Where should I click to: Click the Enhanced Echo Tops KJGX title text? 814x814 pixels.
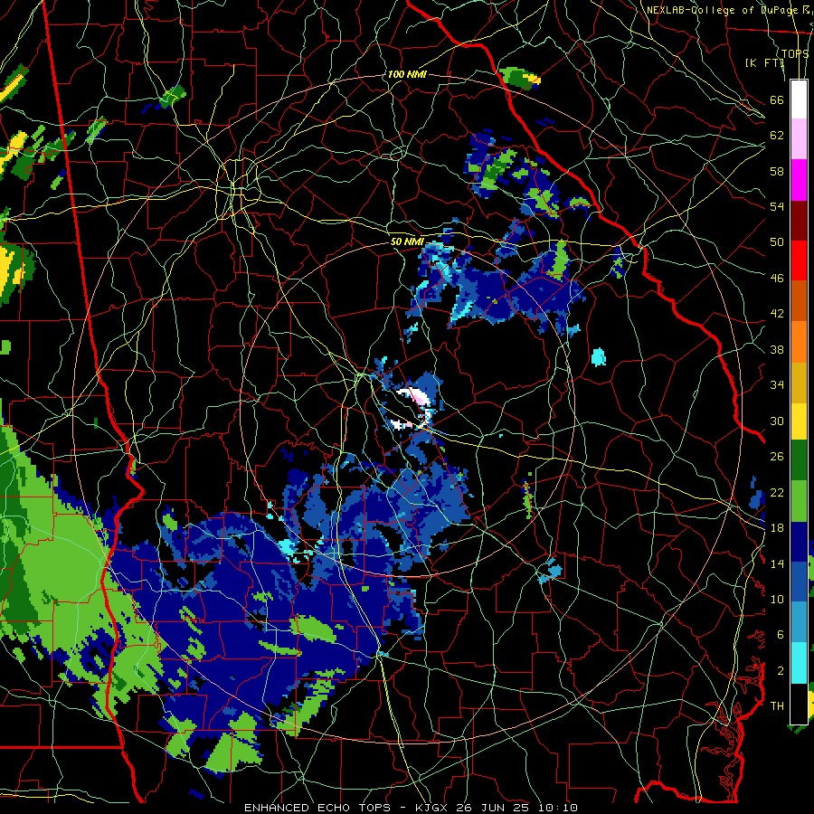411,808
